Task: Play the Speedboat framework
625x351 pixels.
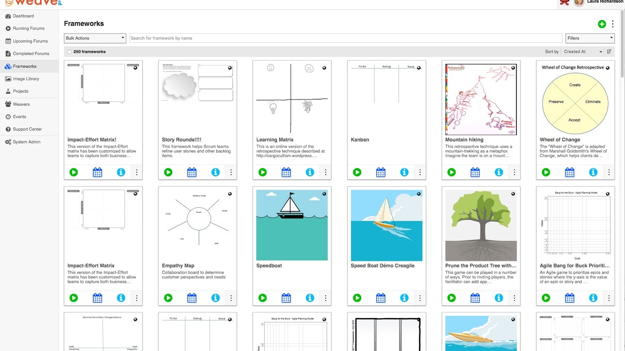Action: click(263, 298)
